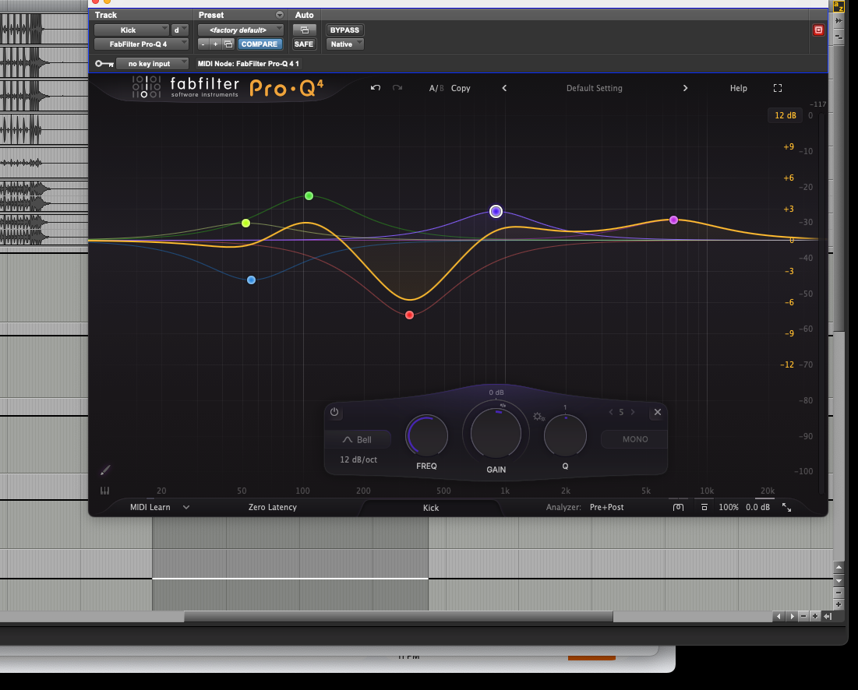
Task: Open band dynamics settings via the gear icon
Action: click(x=538, y=417)
